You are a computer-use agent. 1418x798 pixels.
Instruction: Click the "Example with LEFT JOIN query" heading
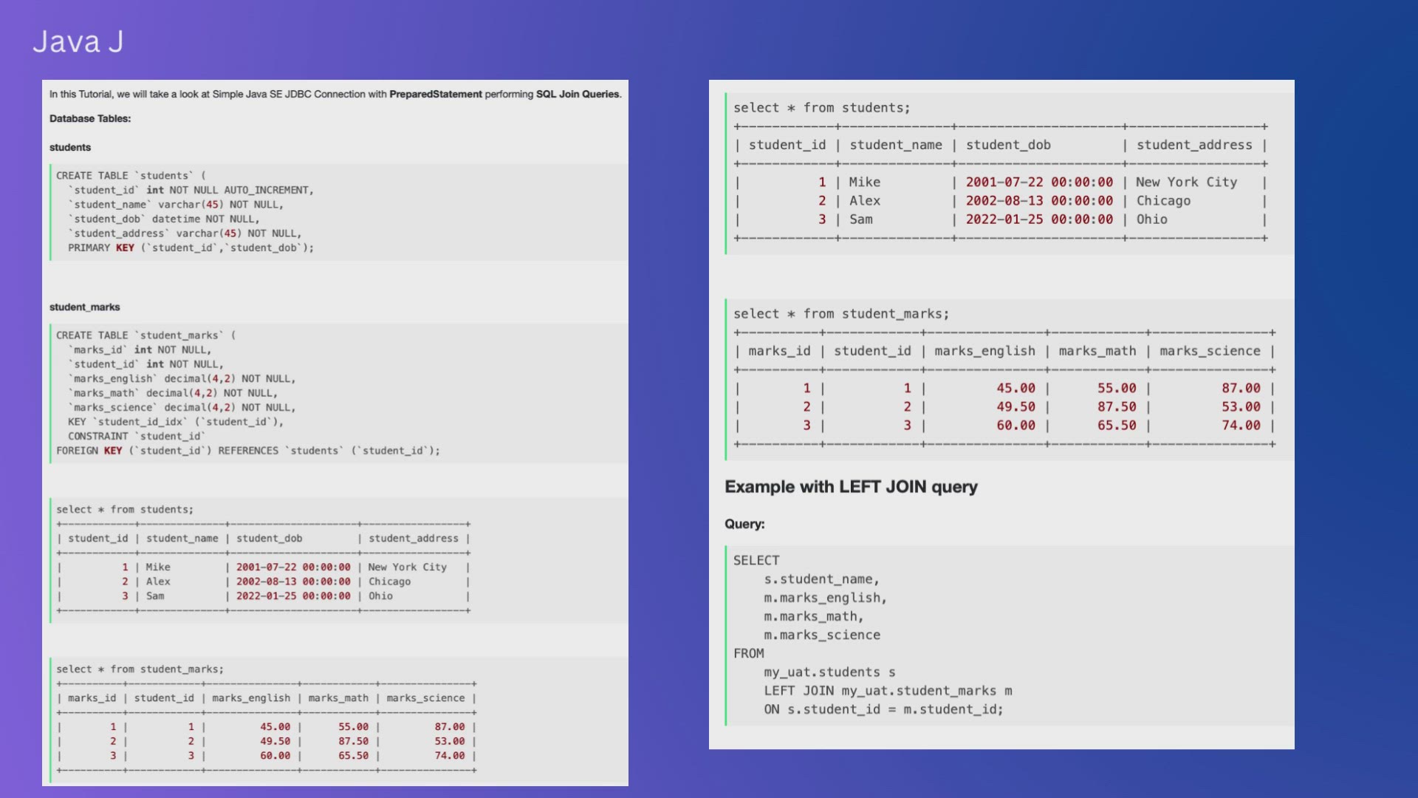(851, 487)
